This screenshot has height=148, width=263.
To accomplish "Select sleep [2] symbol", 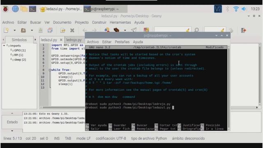I will click(x=20, y=60).
